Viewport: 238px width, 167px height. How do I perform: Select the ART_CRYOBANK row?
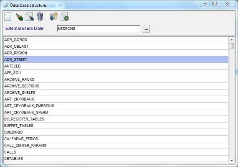point(116,99)
